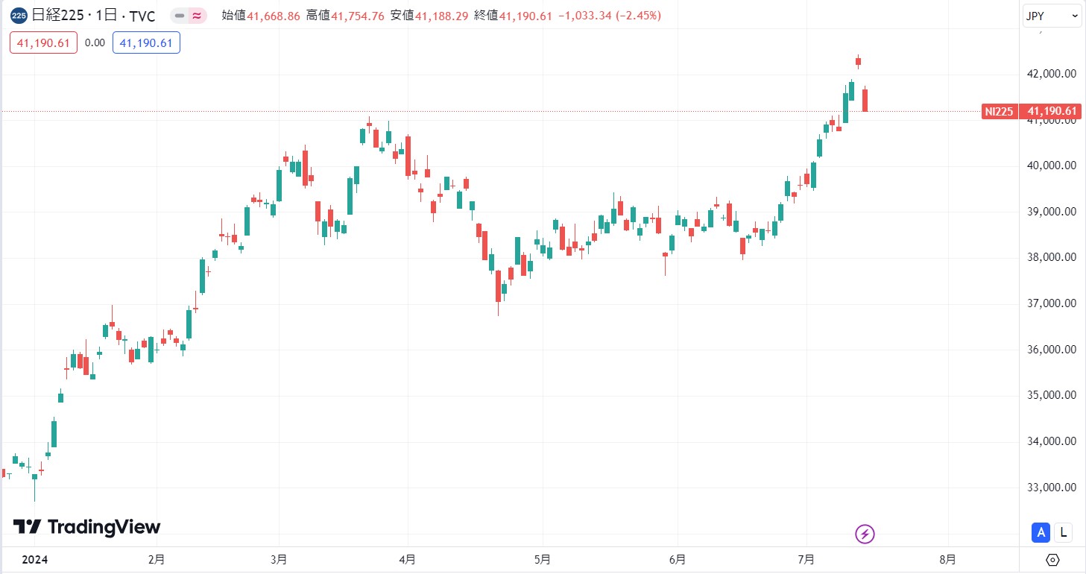Viewport: 1086px width, 574px height.
Task: Click the red 41,190.61 last price axis label
Action: (1051, 111)
